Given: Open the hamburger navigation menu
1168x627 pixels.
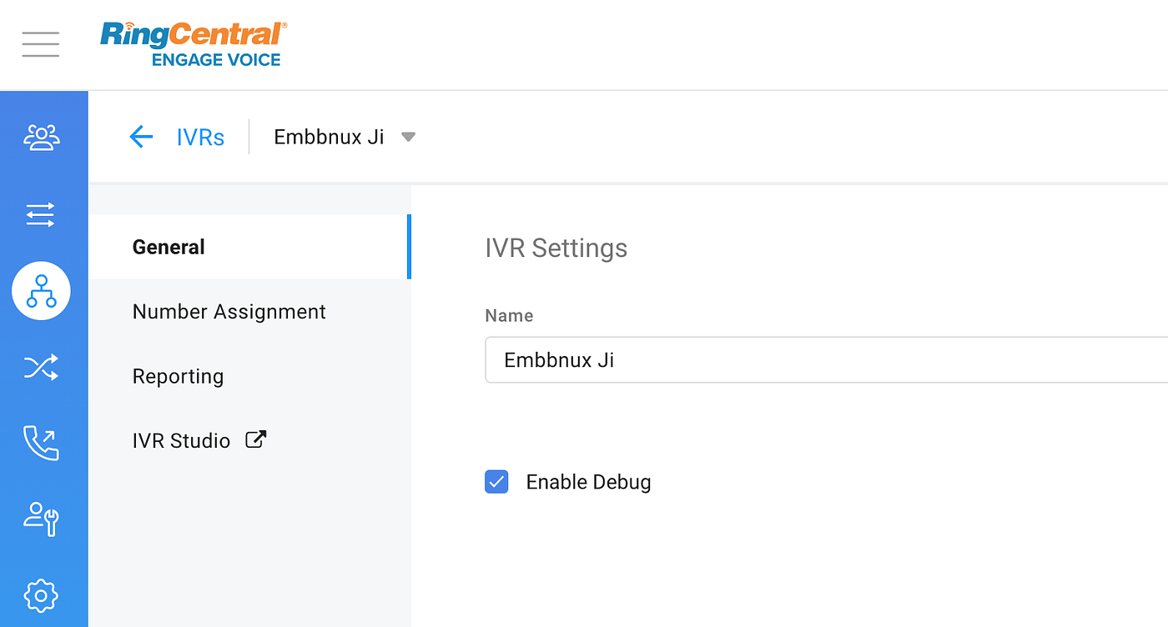Looking at the screenshot, I should (x=40, y=44).
